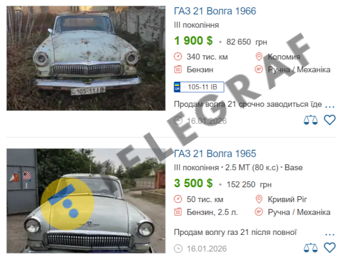The image size is (352, 264).
Task: Click the 3 500 $ price
Action: (193, 183)
